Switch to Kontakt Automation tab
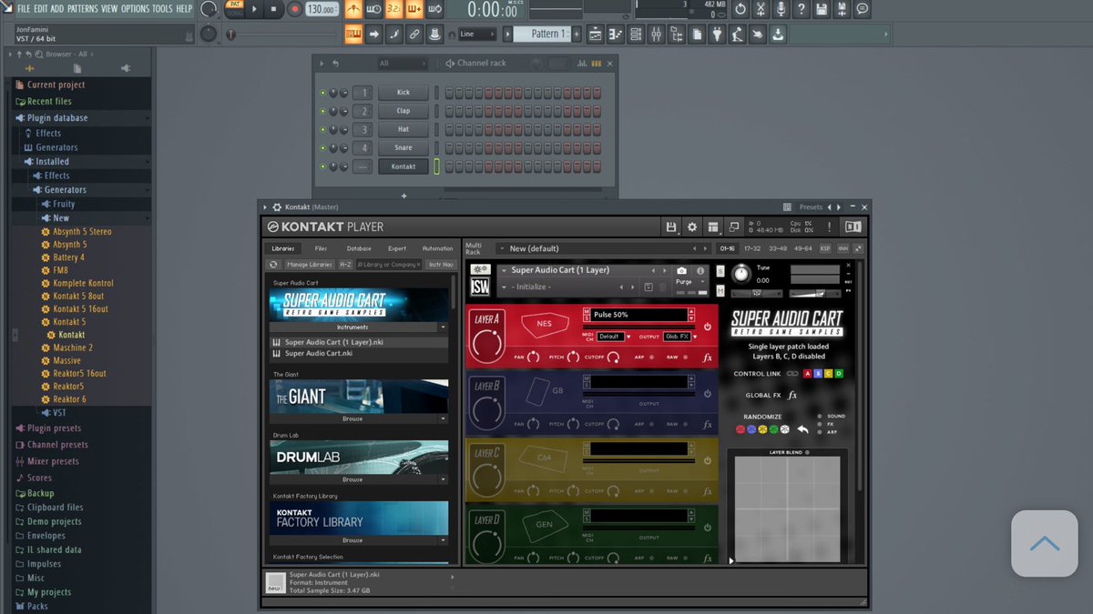The height and width of the screenshot is (614, 1093). click(x=437, y=248)
